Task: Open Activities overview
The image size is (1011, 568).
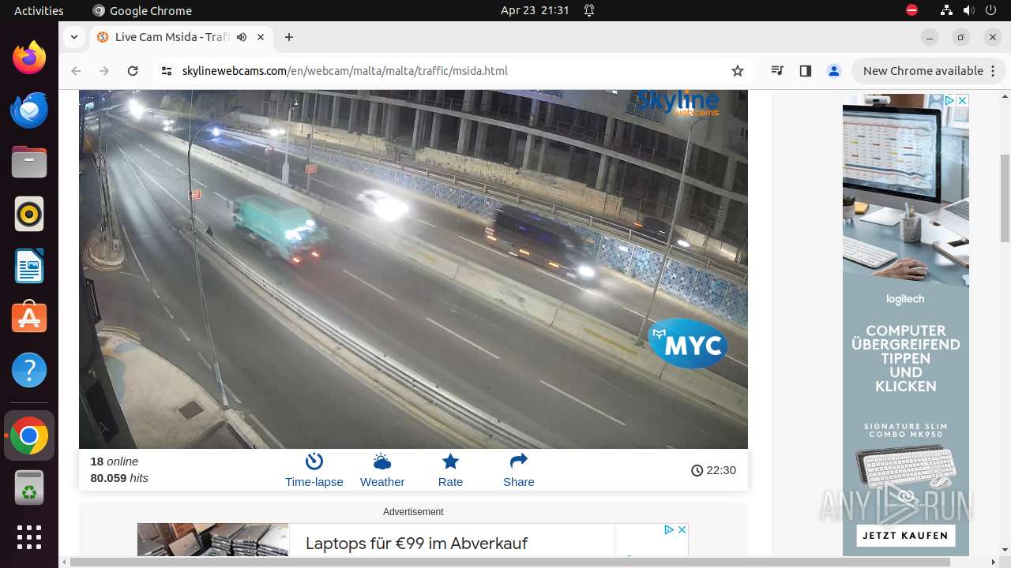Action: tap(39, 10)
